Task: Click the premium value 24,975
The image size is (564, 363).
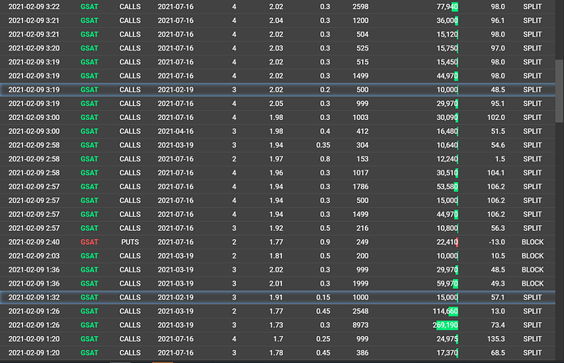Action: tap(447, 339)
